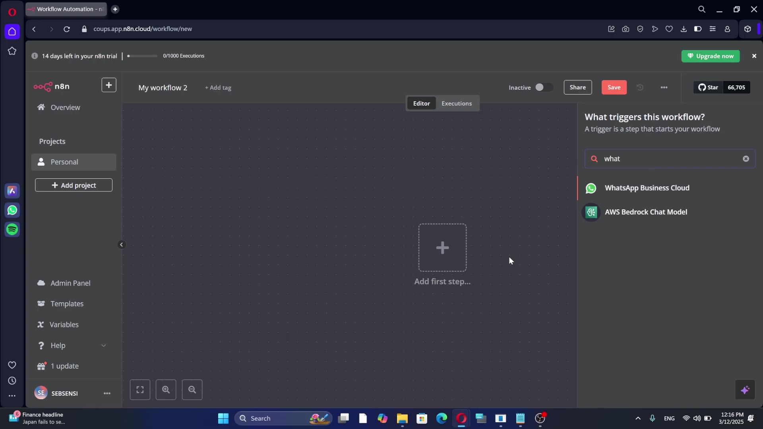
Task: Open Opera downloads
Action: click(684, 29)
